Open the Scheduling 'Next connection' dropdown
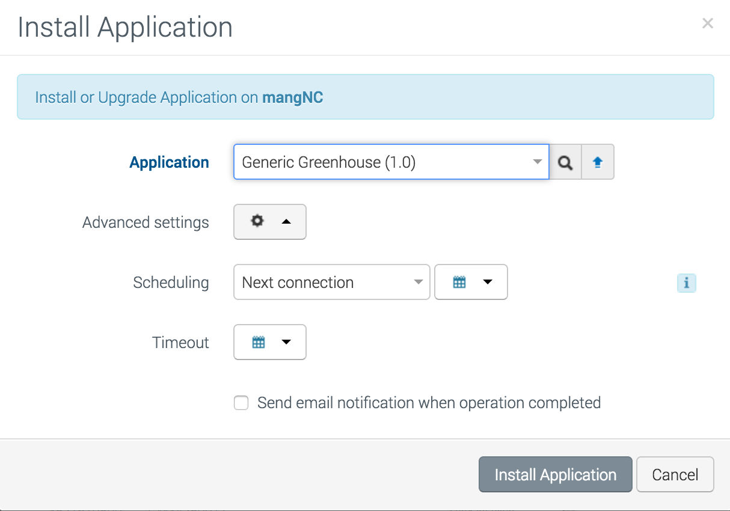Viewport: 730px width, 511px height. (331, 283)
